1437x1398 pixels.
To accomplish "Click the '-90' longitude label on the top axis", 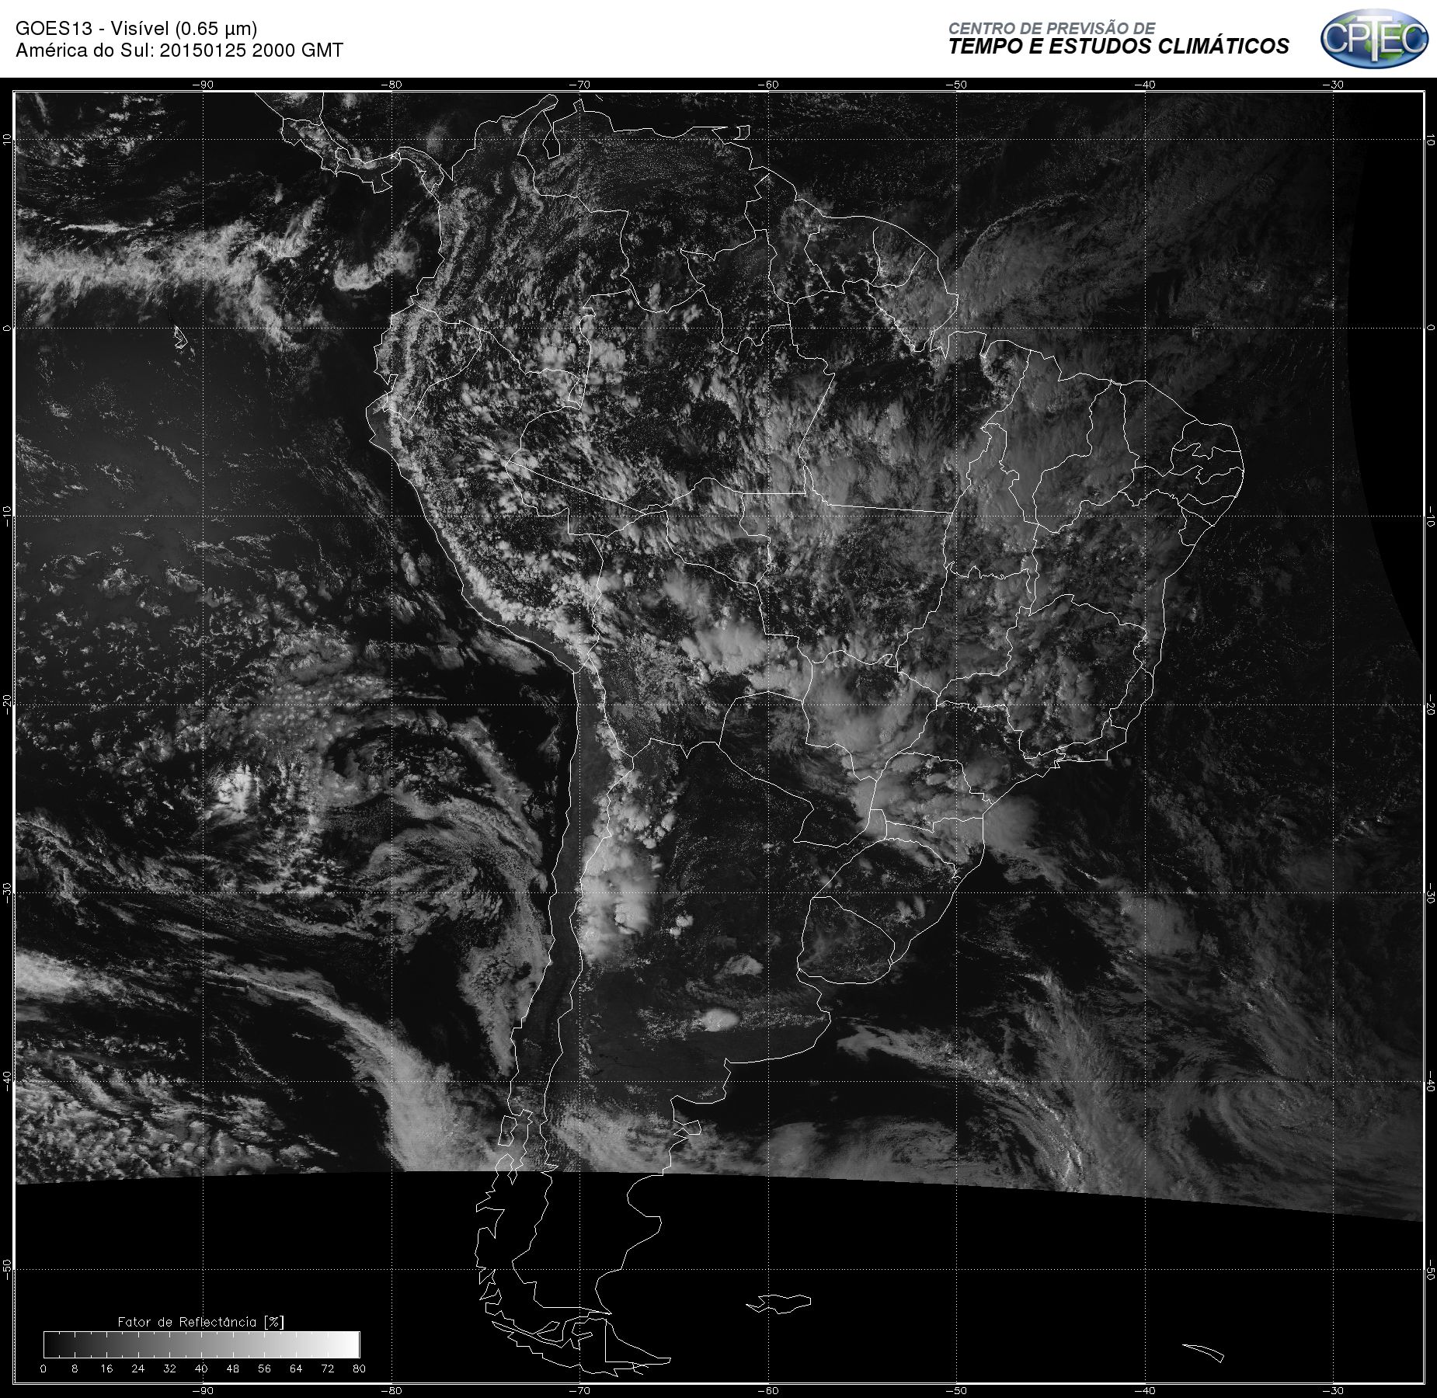I will (x=202, y=85).
